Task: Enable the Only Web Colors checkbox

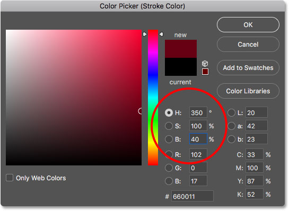Action: pos(10,178)
